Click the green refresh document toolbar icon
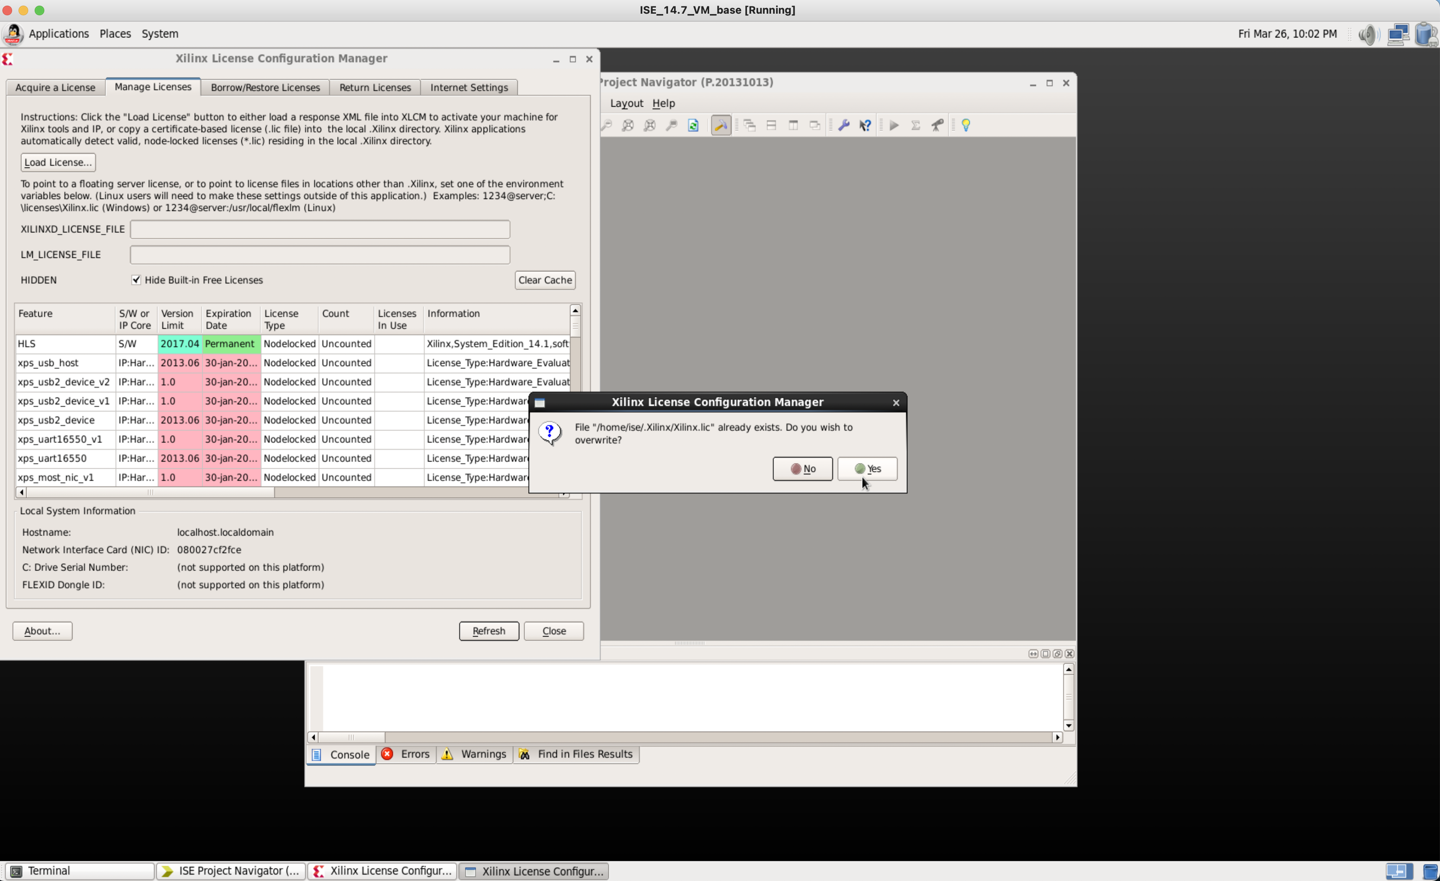The width and height of the screenshot is (1440, 881). coord(693,125)
